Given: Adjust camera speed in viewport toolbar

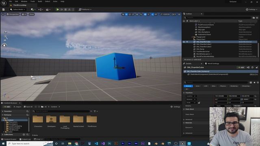Looking at the screenshot, I should [173, 15].
